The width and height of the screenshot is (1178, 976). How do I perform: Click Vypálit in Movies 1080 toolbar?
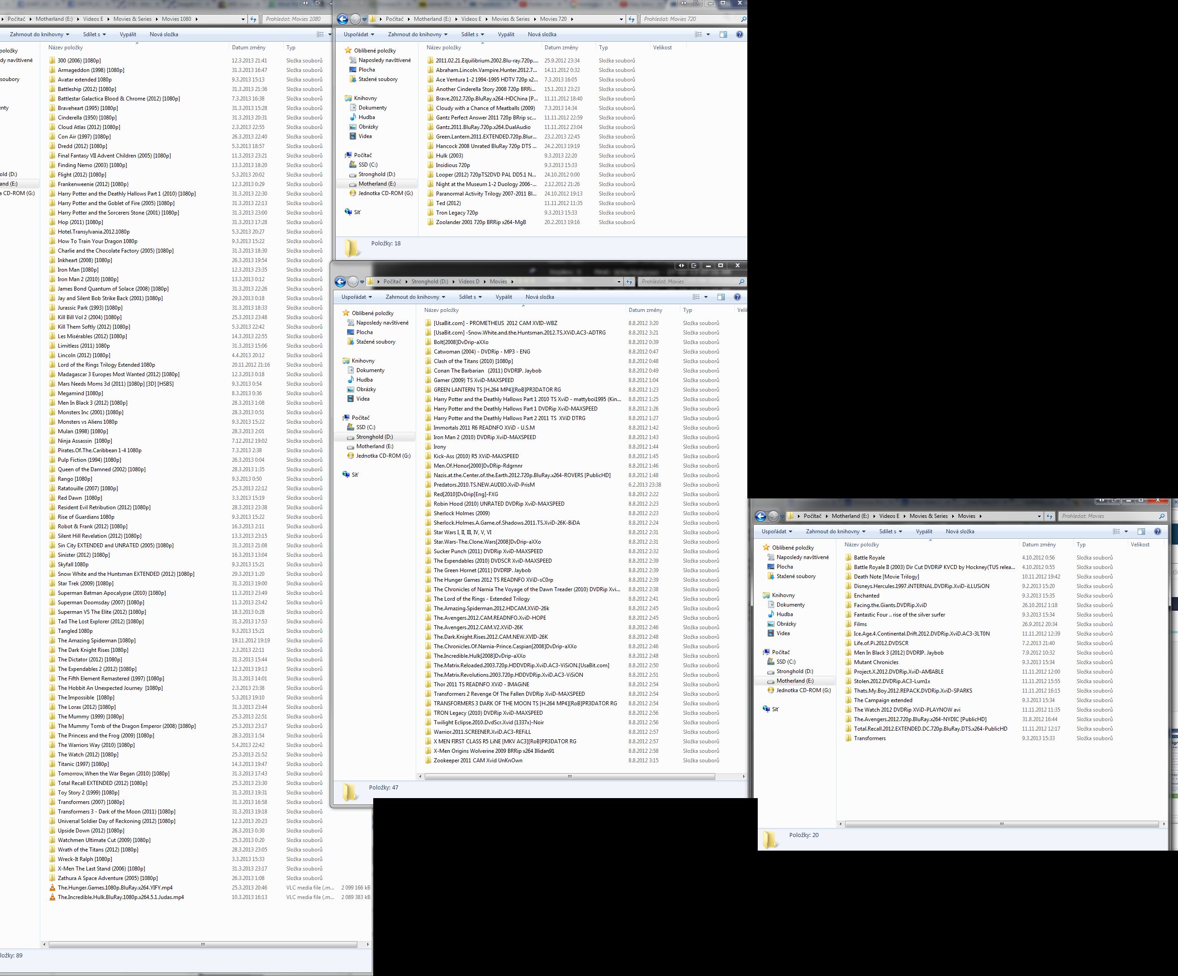point(128,34)
